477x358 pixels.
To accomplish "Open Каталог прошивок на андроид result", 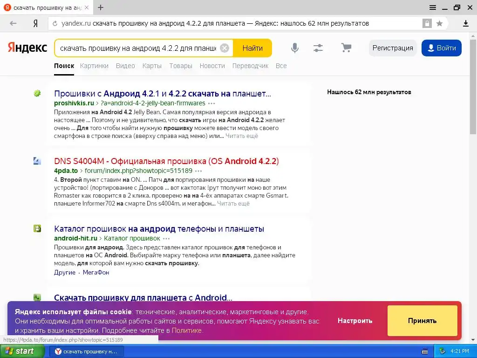I will pos(159,228).
